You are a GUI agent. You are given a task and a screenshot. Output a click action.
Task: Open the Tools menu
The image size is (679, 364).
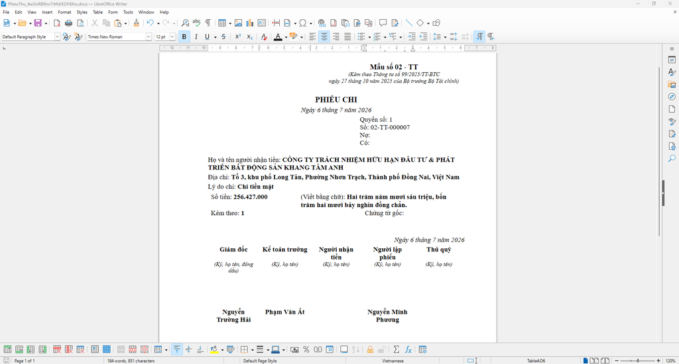[128, 12]
